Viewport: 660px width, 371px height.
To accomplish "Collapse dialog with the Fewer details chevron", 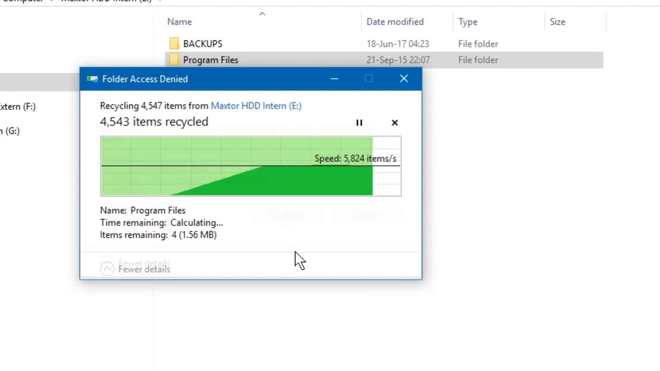I will (x=107, y=268).
